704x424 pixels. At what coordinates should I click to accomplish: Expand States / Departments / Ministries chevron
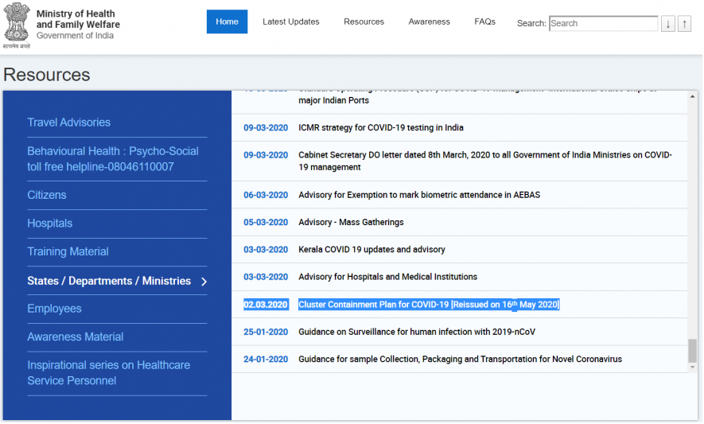click(x=204, y=282)
